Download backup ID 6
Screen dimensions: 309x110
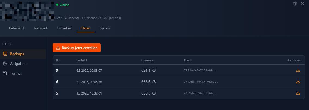pos(298,81)
